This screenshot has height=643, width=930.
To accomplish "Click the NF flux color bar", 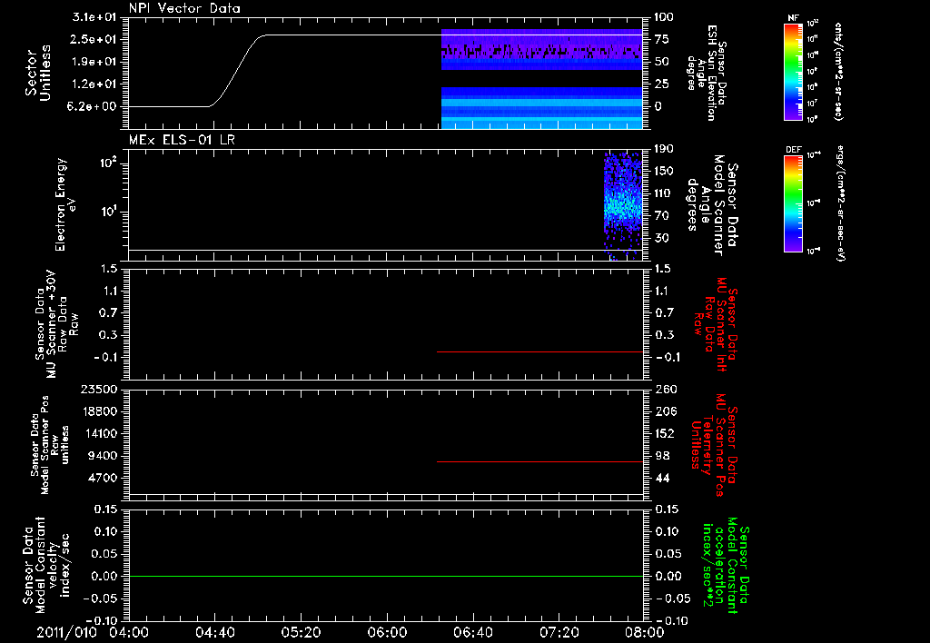I will (794, 71).
